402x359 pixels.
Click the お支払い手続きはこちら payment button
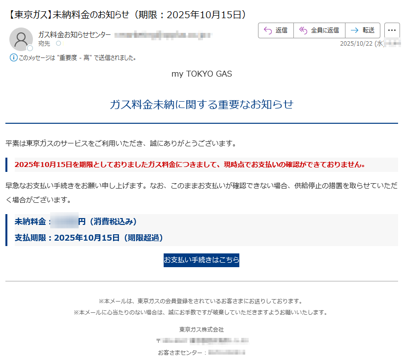click(201, 261)
